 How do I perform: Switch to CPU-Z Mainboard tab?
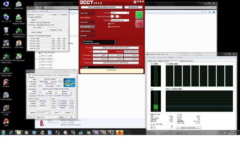pyautogui.click(x=42, y=75)
